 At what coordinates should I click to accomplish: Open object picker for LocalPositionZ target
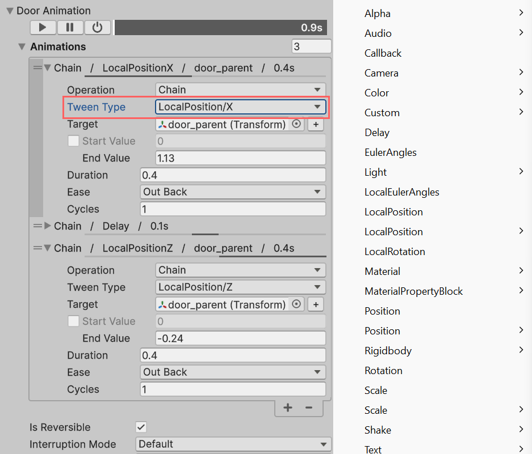tap(296, 304)
